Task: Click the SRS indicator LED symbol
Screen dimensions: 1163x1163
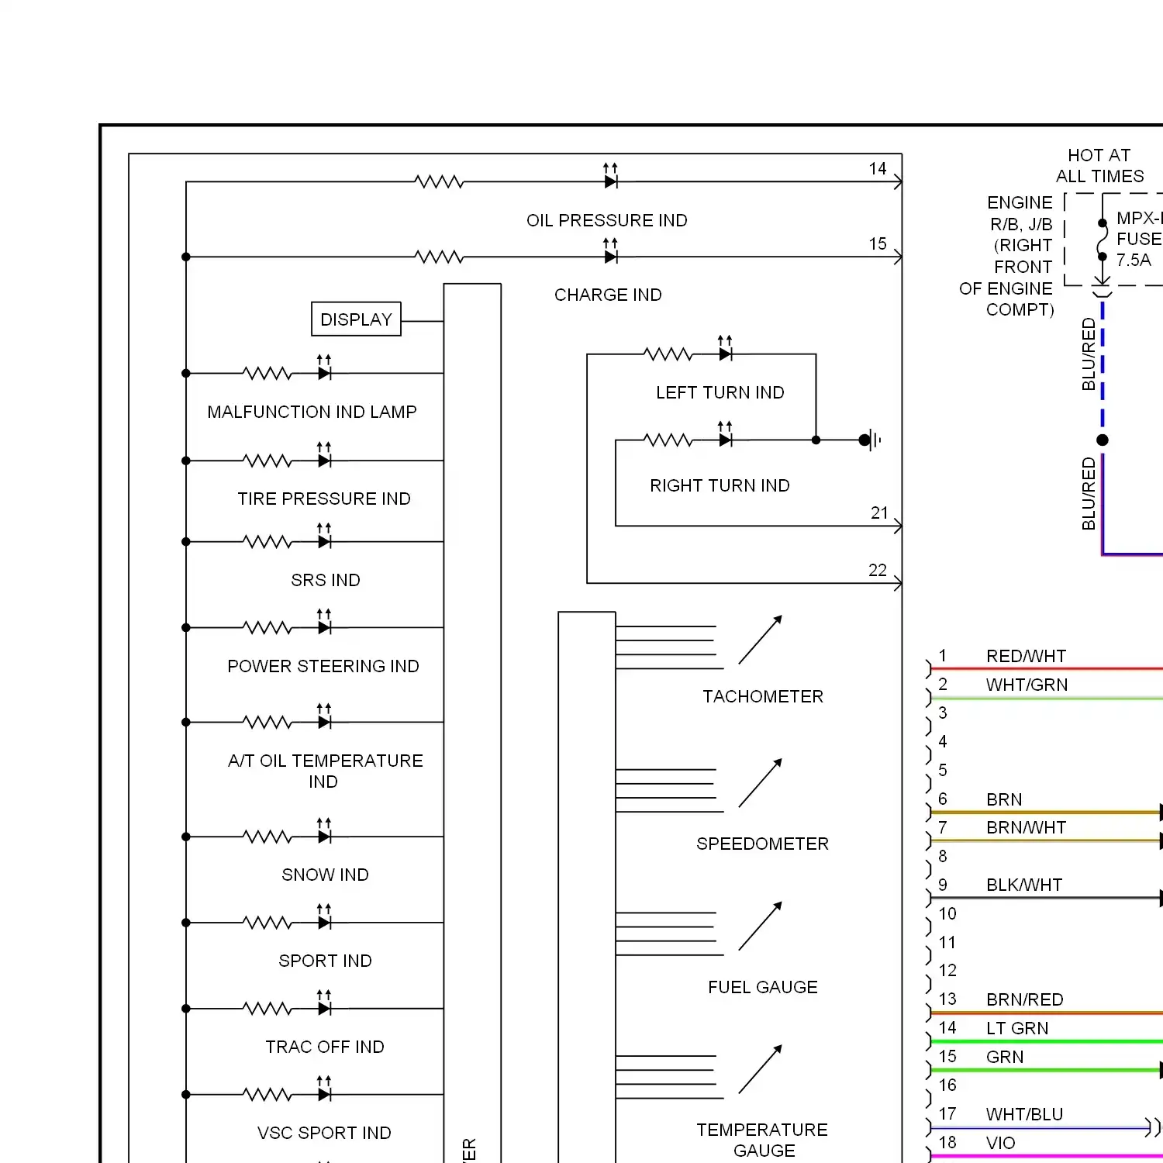Action: click(324, 537)
